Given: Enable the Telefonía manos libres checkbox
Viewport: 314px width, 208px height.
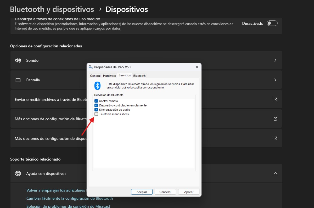Looking at the screenshot, I should point(96,114).
